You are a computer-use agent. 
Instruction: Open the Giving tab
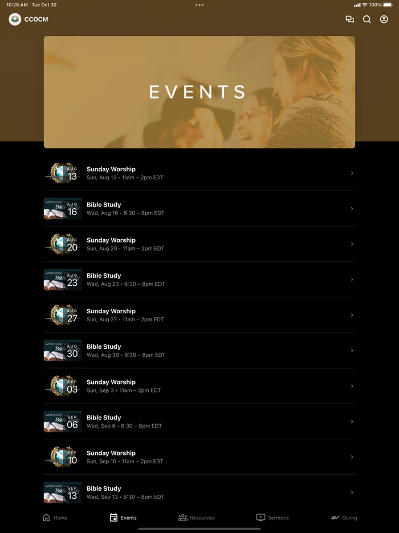tap(344, 518)
